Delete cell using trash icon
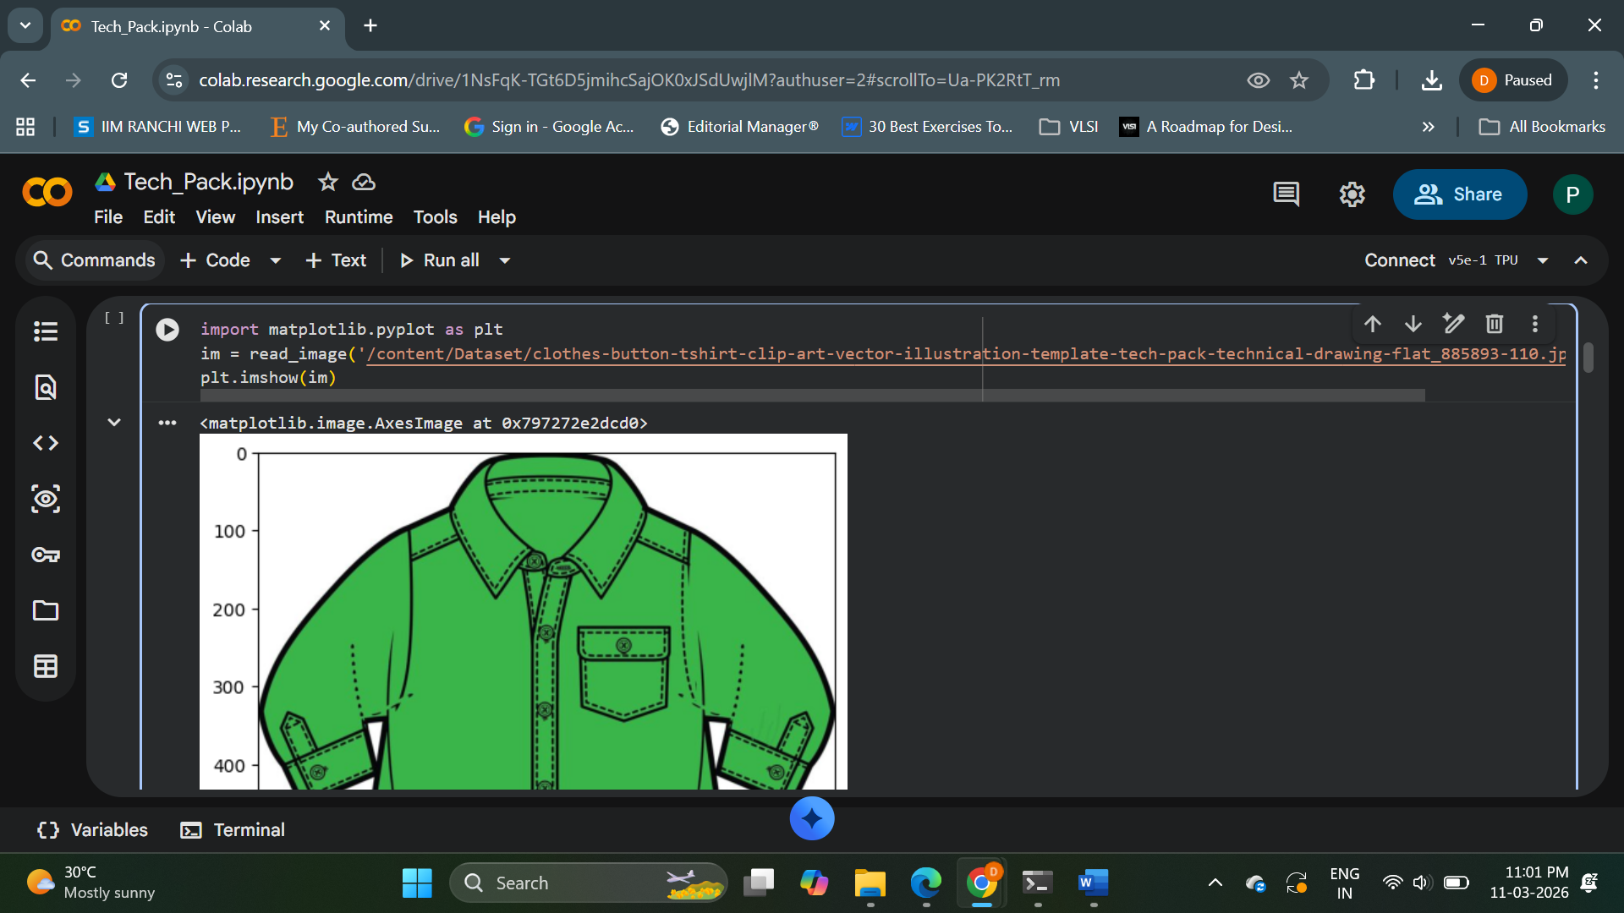1624x913 pixels. tap(1495, 324)
